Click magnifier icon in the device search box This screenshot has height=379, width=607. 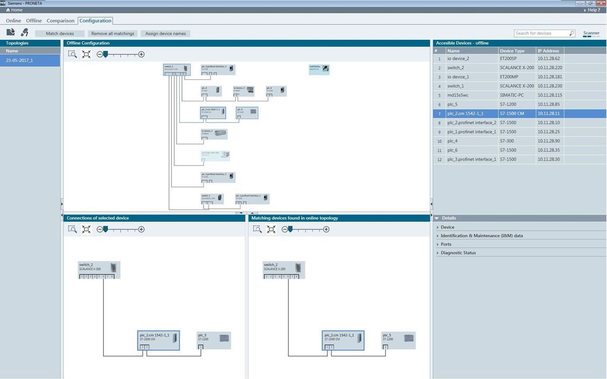point(571,33)
